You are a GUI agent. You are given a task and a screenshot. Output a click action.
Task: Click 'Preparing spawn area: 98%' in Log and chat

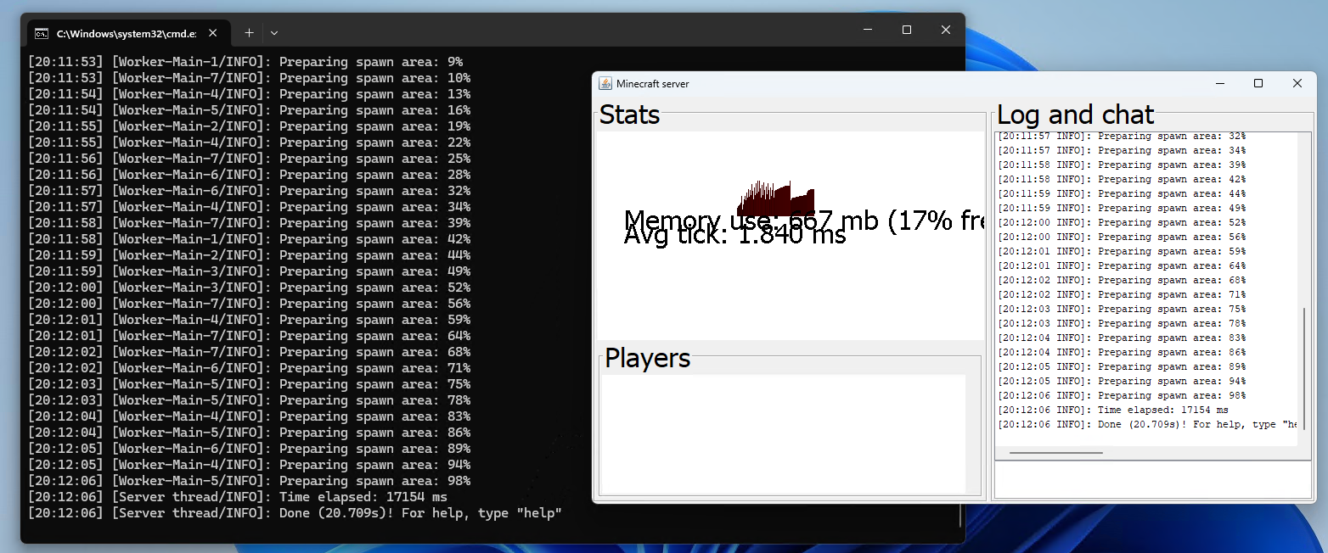(x=1172, y=395)
